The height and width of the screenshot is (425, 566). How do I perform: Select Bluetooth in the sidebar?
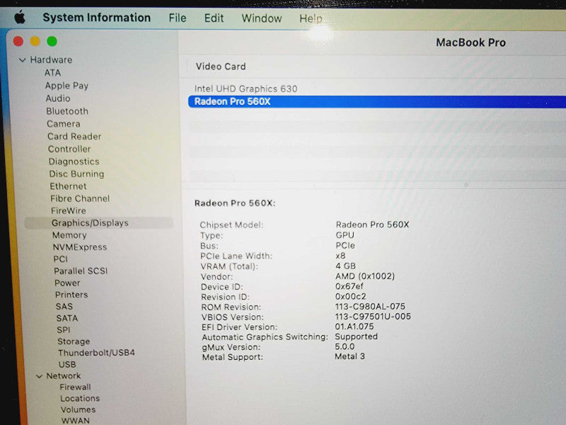tap(67, 111)
